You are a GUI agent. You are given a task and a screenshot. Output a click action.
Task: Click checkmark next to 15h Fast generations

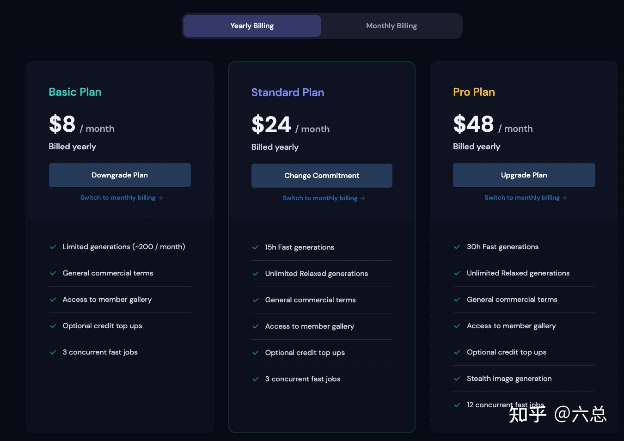coord(256,247)
